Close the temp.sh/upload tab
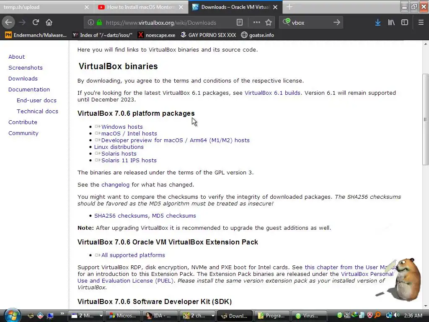429x322 pixels. point(86,7)
